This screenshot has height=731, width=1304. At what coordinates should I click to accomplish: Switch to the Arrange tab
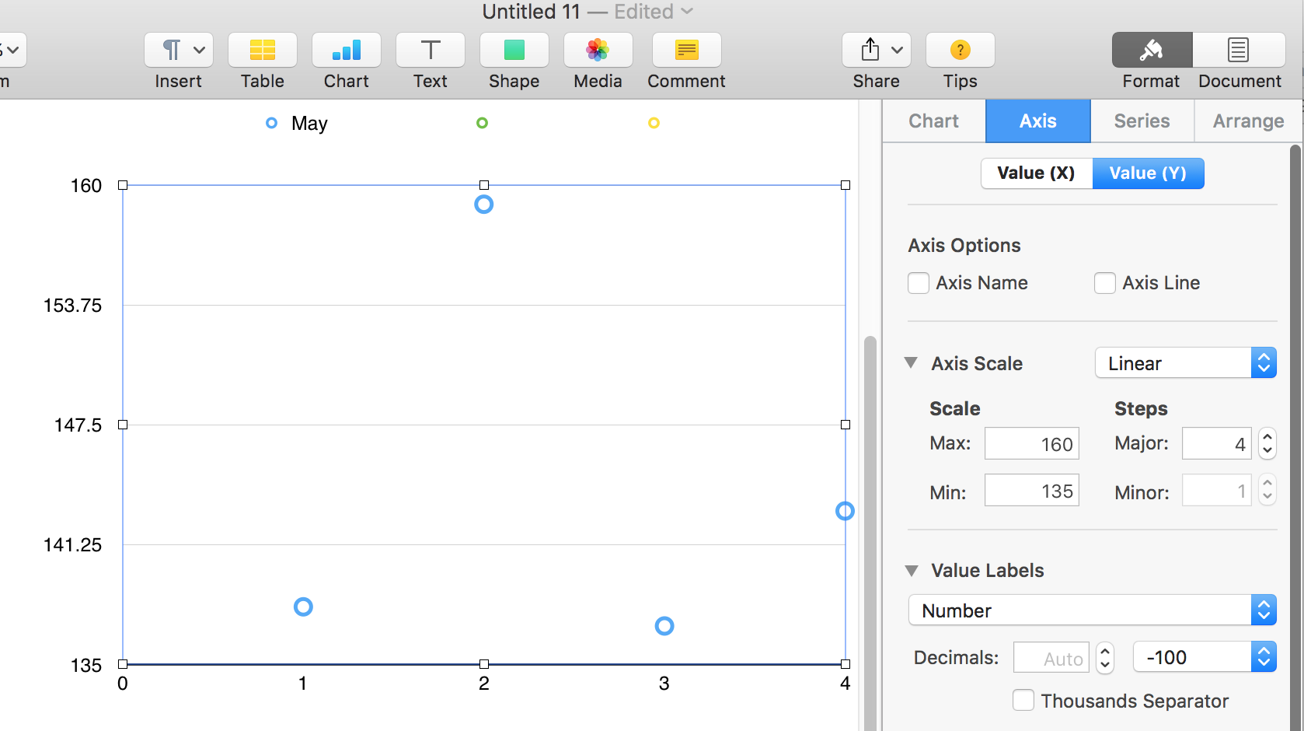click(1248, 121)
